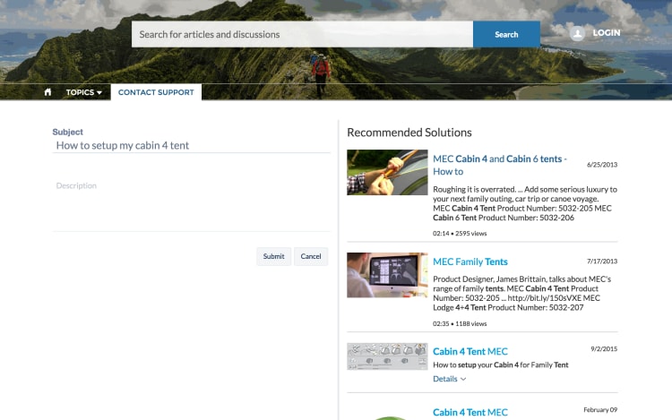672x420 pixels.
Task: Submit the support request form
Action: point(273,256)
